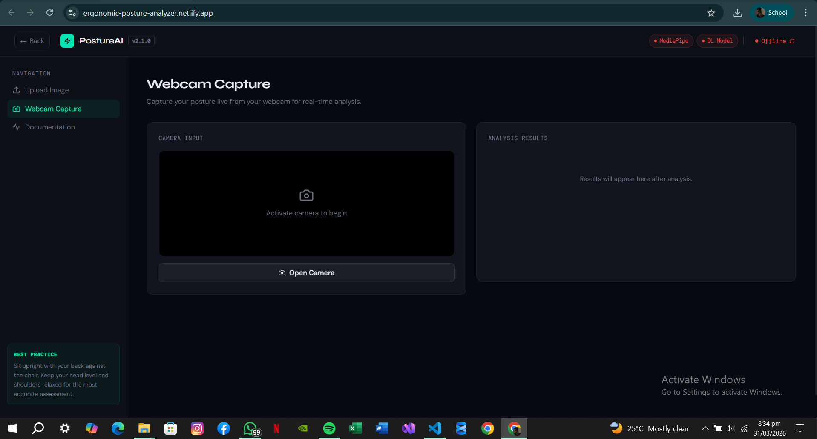Open Chrome downloads icon
The width and height of the screenshot is (817, 439).
(737, 13)
